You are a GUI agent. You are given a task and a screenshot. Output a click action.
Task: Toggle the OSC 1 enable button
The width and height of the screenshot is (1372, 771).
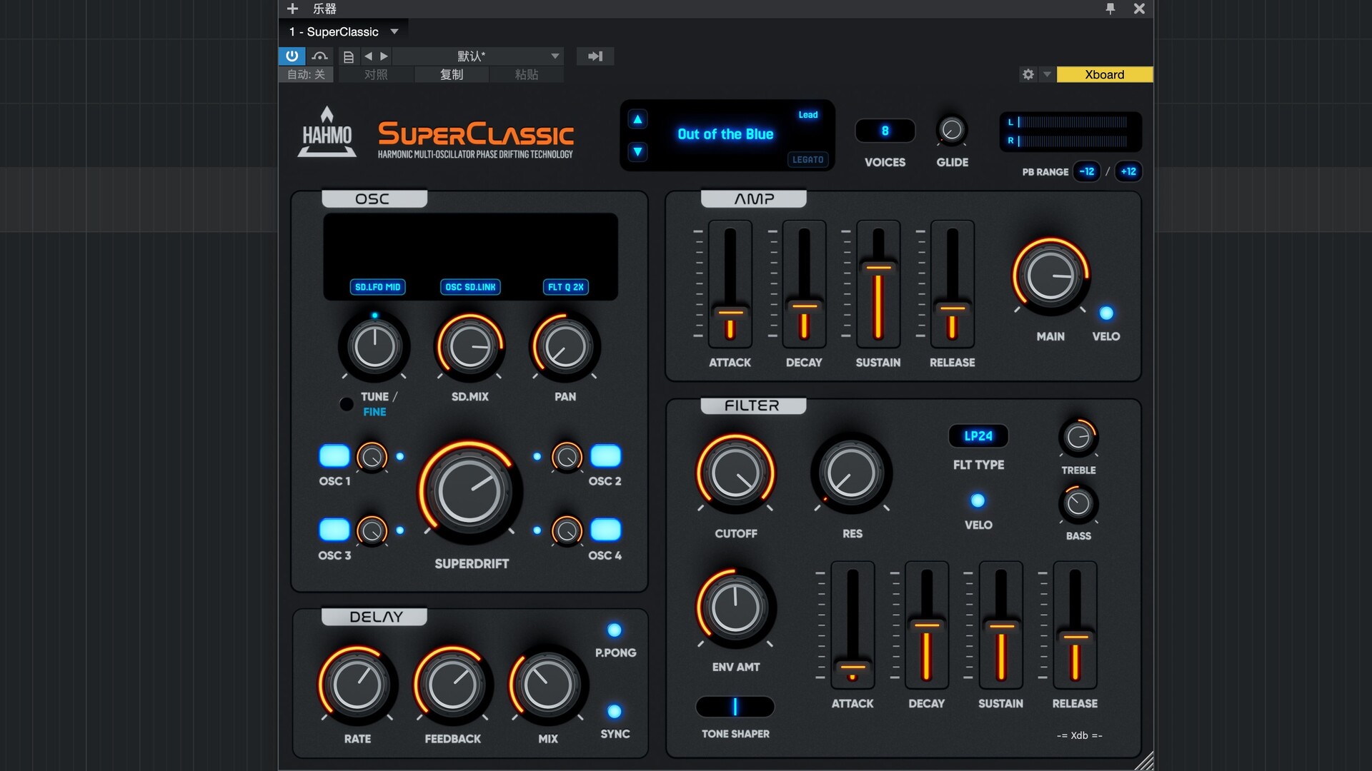334,455
